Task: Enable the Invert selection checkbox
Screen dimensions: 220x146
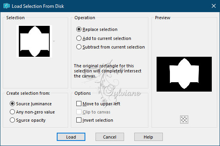Action: coord(95,120)
